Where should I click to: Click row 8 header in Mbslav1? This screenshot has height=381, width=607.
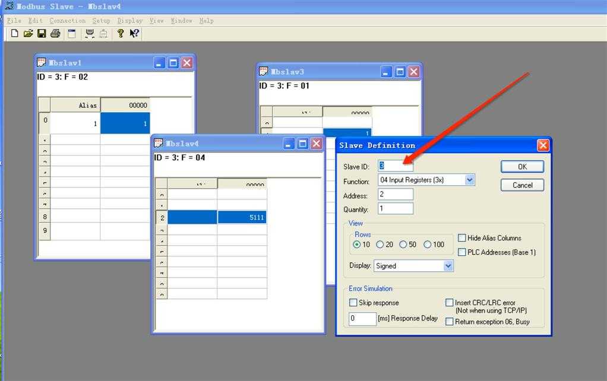point(45,217)
